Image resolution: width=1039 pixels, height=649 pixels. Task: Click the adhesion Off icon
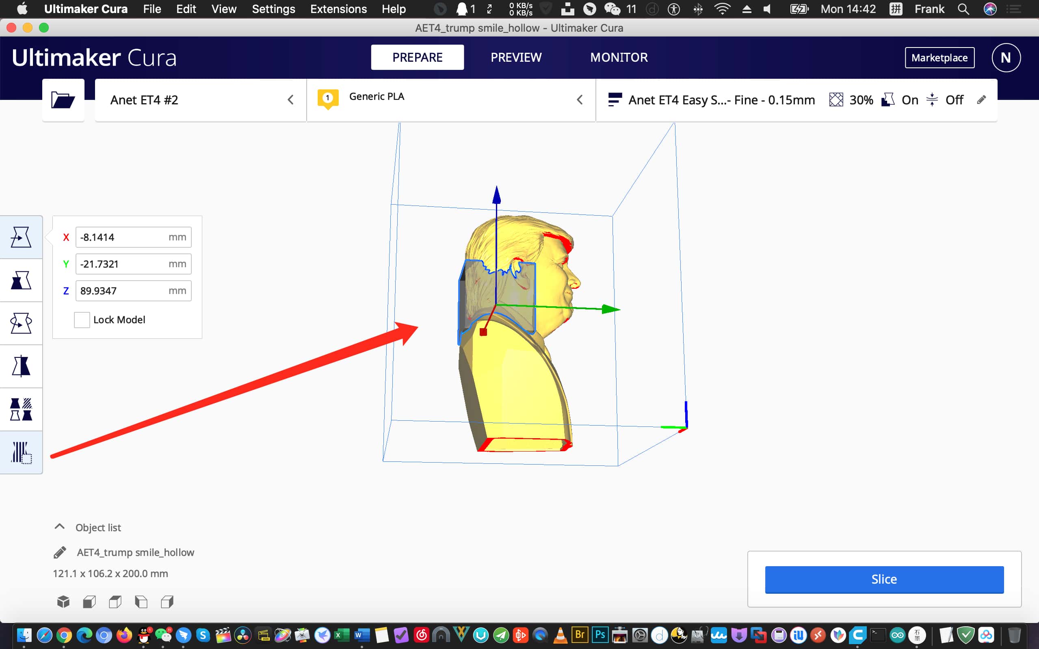pos(932,100)
